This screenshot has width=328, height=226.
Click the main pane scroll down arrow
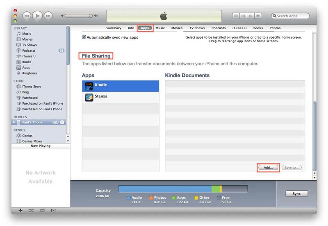314,178
